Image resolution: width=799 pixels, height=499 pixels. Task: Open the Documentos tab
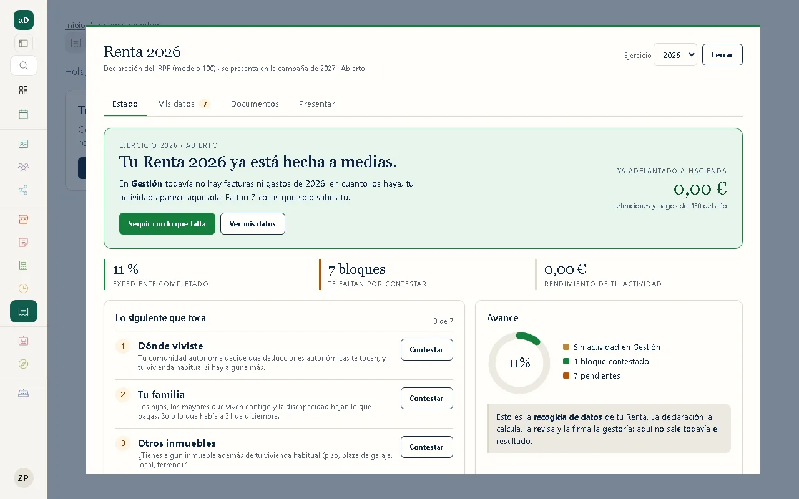[255, 104]
